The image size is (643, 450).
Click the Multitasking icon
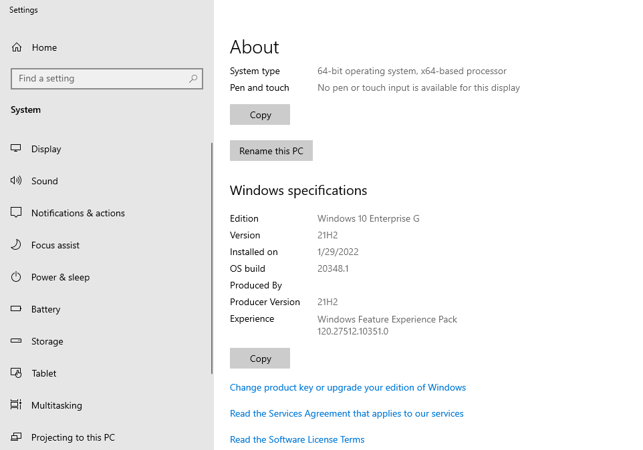pos(16,405)
